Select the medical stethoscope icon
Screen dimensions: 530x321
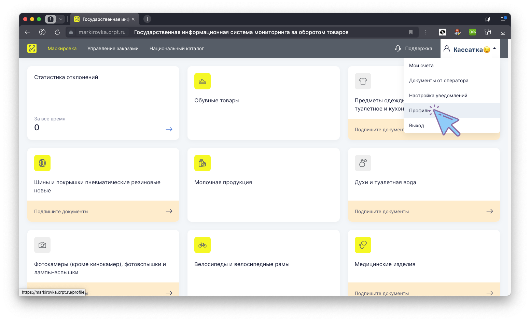pos(363,245)
